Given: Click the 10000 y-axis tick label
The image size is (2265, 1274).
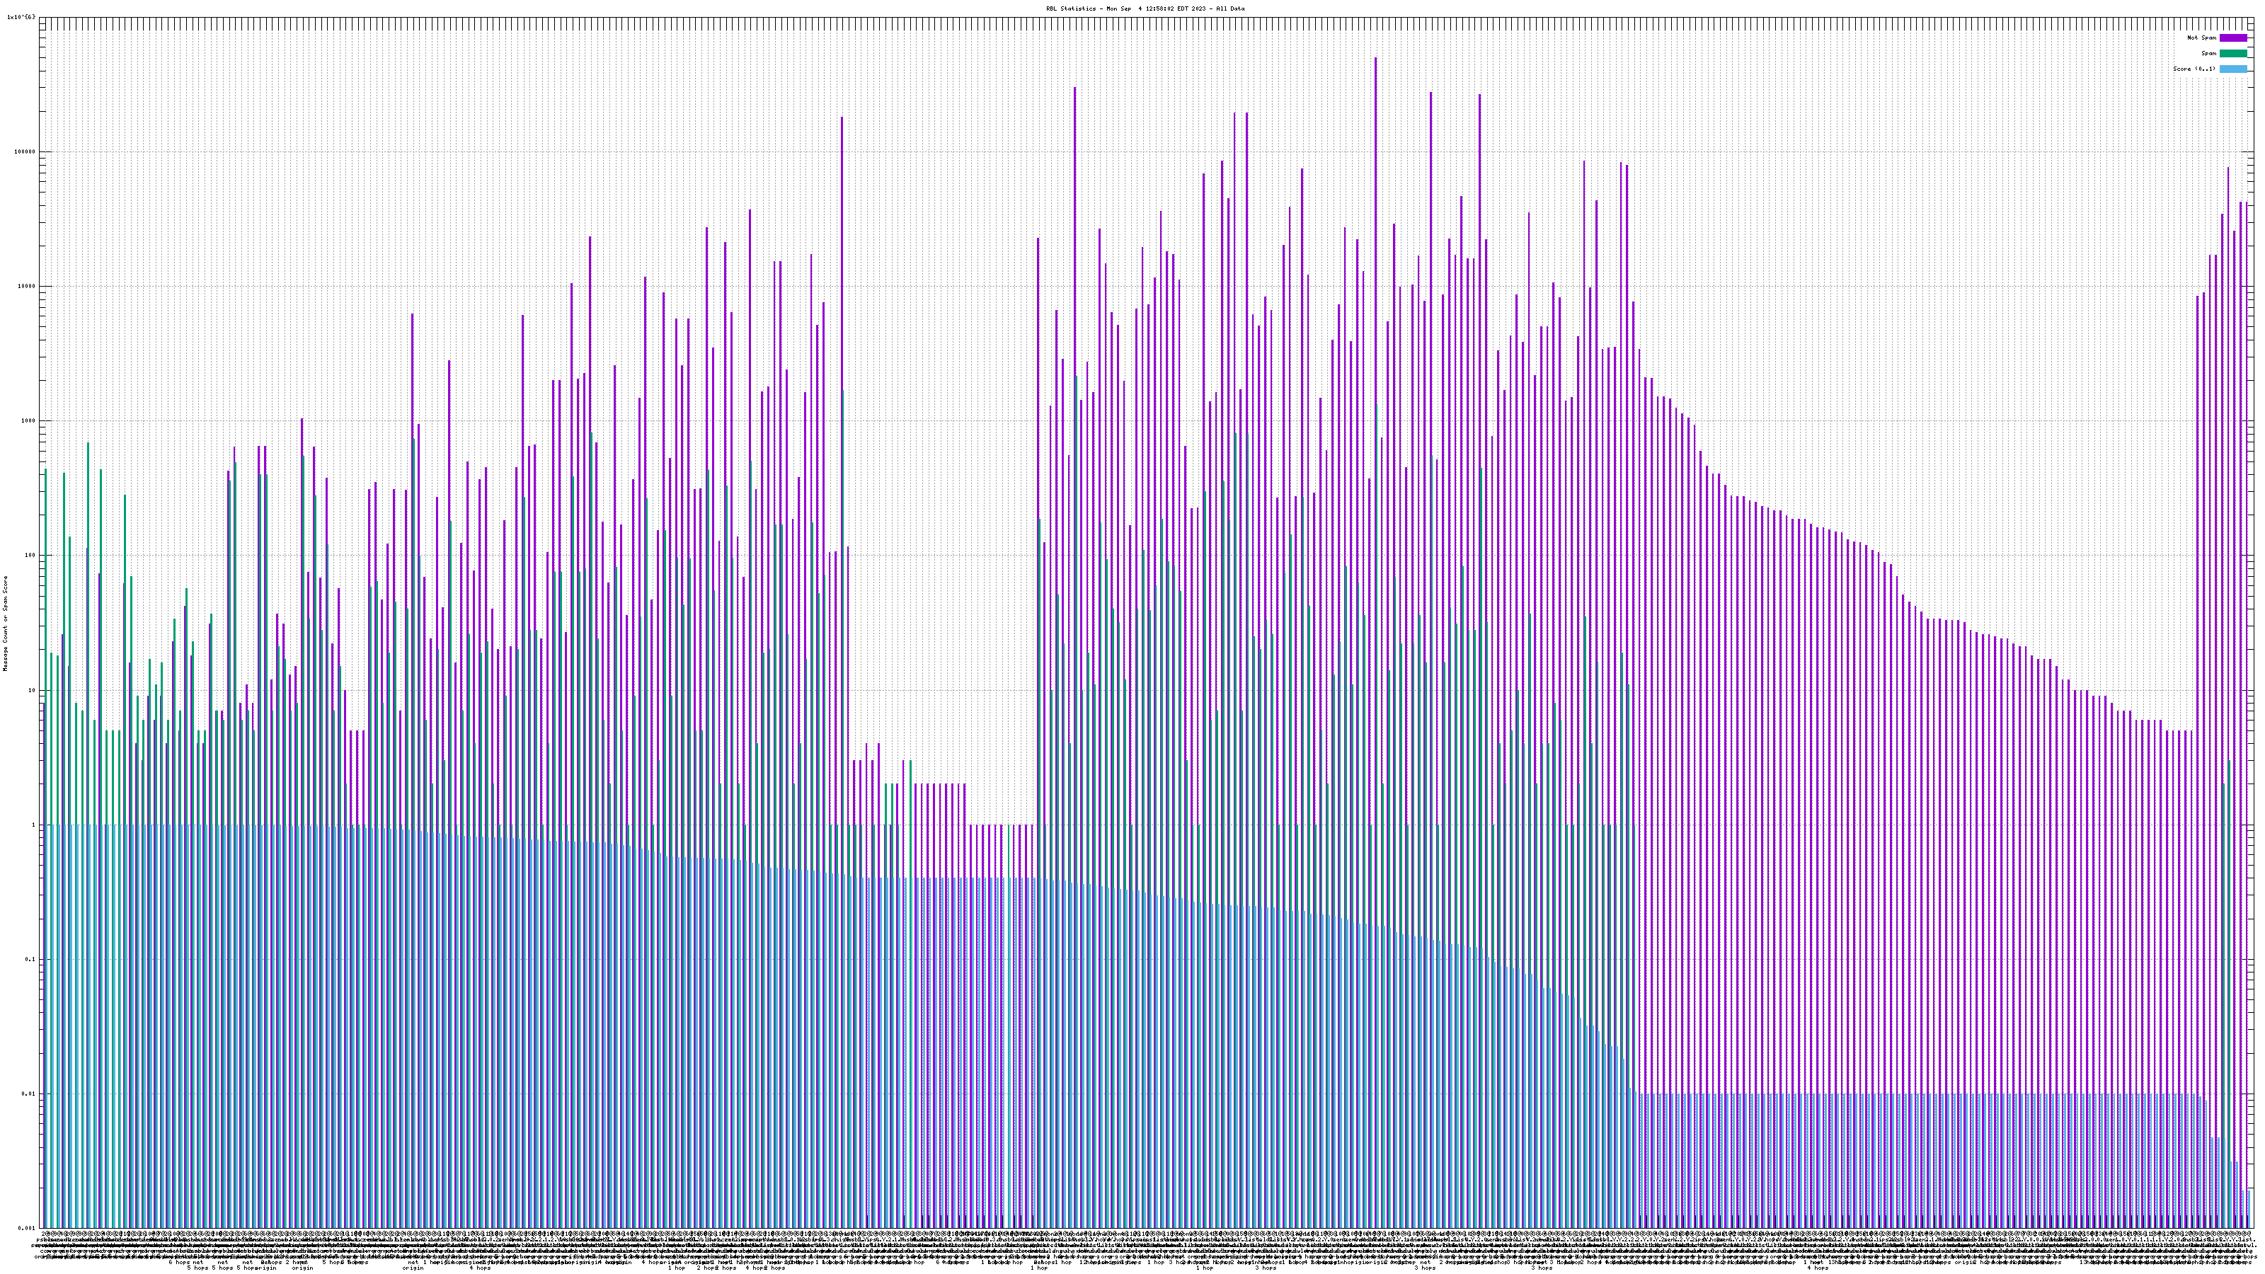Looking at the screenshot, I should coord(28,286).
